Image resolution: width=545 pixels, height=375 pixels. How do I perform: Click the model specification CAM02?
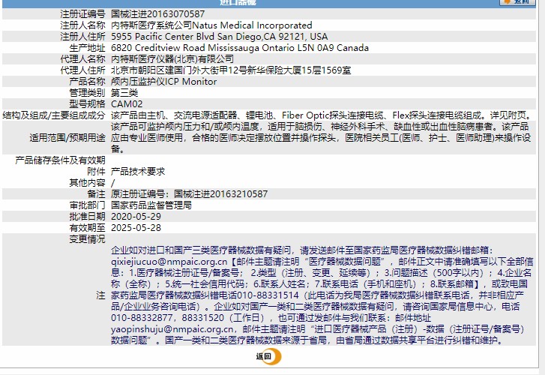[127, 104]
